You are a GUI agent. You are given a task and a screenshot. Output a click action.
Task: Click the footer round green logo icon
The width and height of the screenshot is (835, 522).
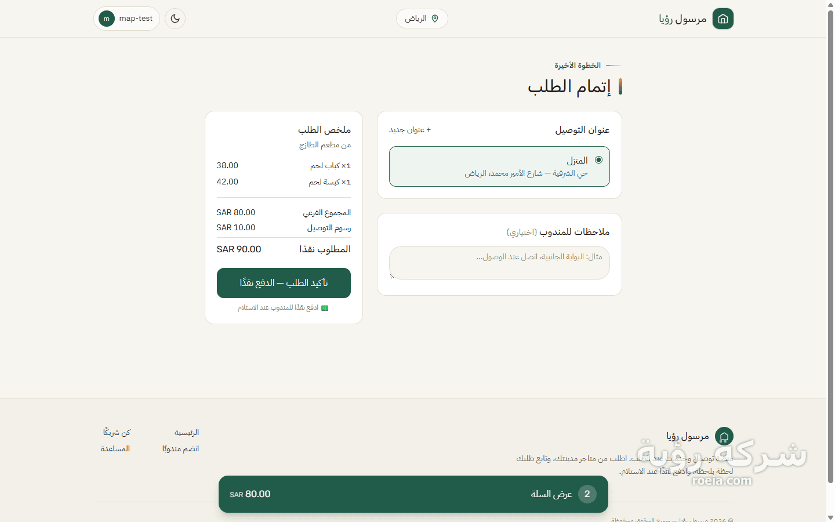click(x=724, y=436)
